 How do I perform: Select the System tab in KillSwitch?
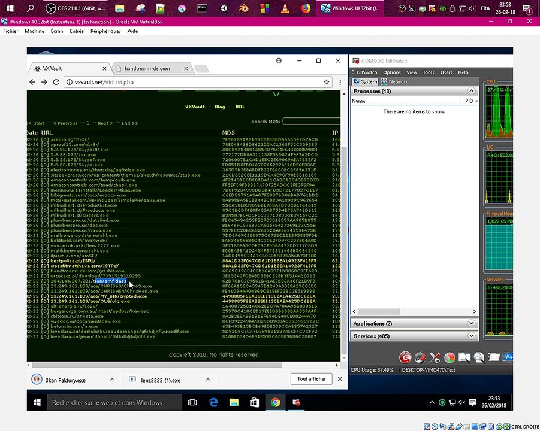coord(365,81)
